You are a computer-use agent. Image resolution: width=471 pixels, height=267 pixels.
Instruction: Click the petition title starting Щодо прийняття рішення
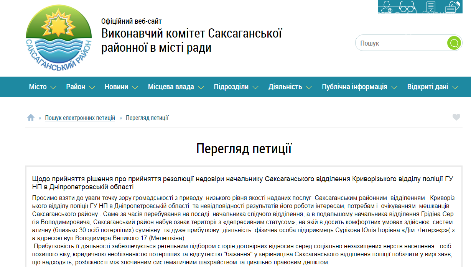coord(243,183)
